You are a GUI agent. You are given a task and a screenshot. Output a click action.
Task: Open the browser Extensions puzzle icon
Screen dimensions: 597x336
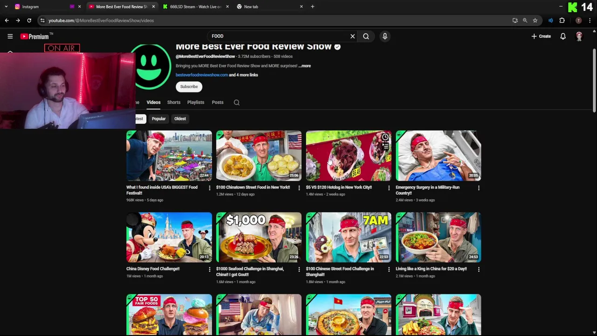pos(562,21)
